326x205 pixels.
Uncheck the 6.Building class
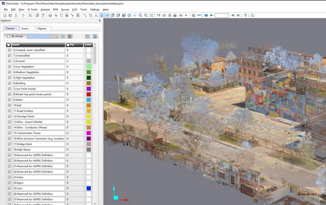pyautogui.click(x=9, y=83)
